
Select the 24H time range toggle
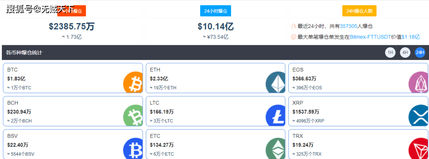[x=420, y=52]
